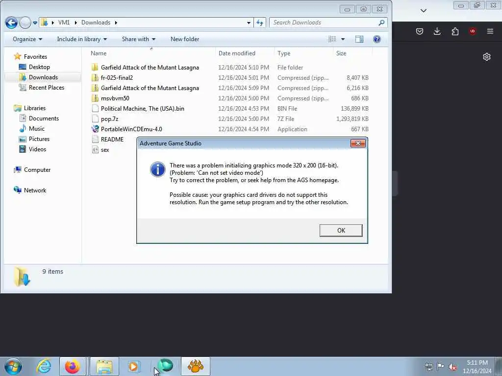Switch to Firefox on taskbar
Screen dimensions: 502x376
pyautogui.click(x=73, y=366)
